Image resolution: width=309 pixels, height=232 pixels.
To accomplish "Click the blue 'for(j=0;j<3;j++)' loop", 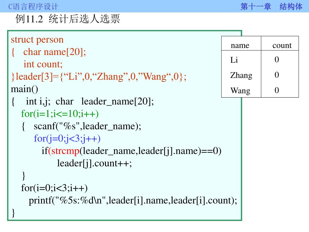I will [67, 138].
